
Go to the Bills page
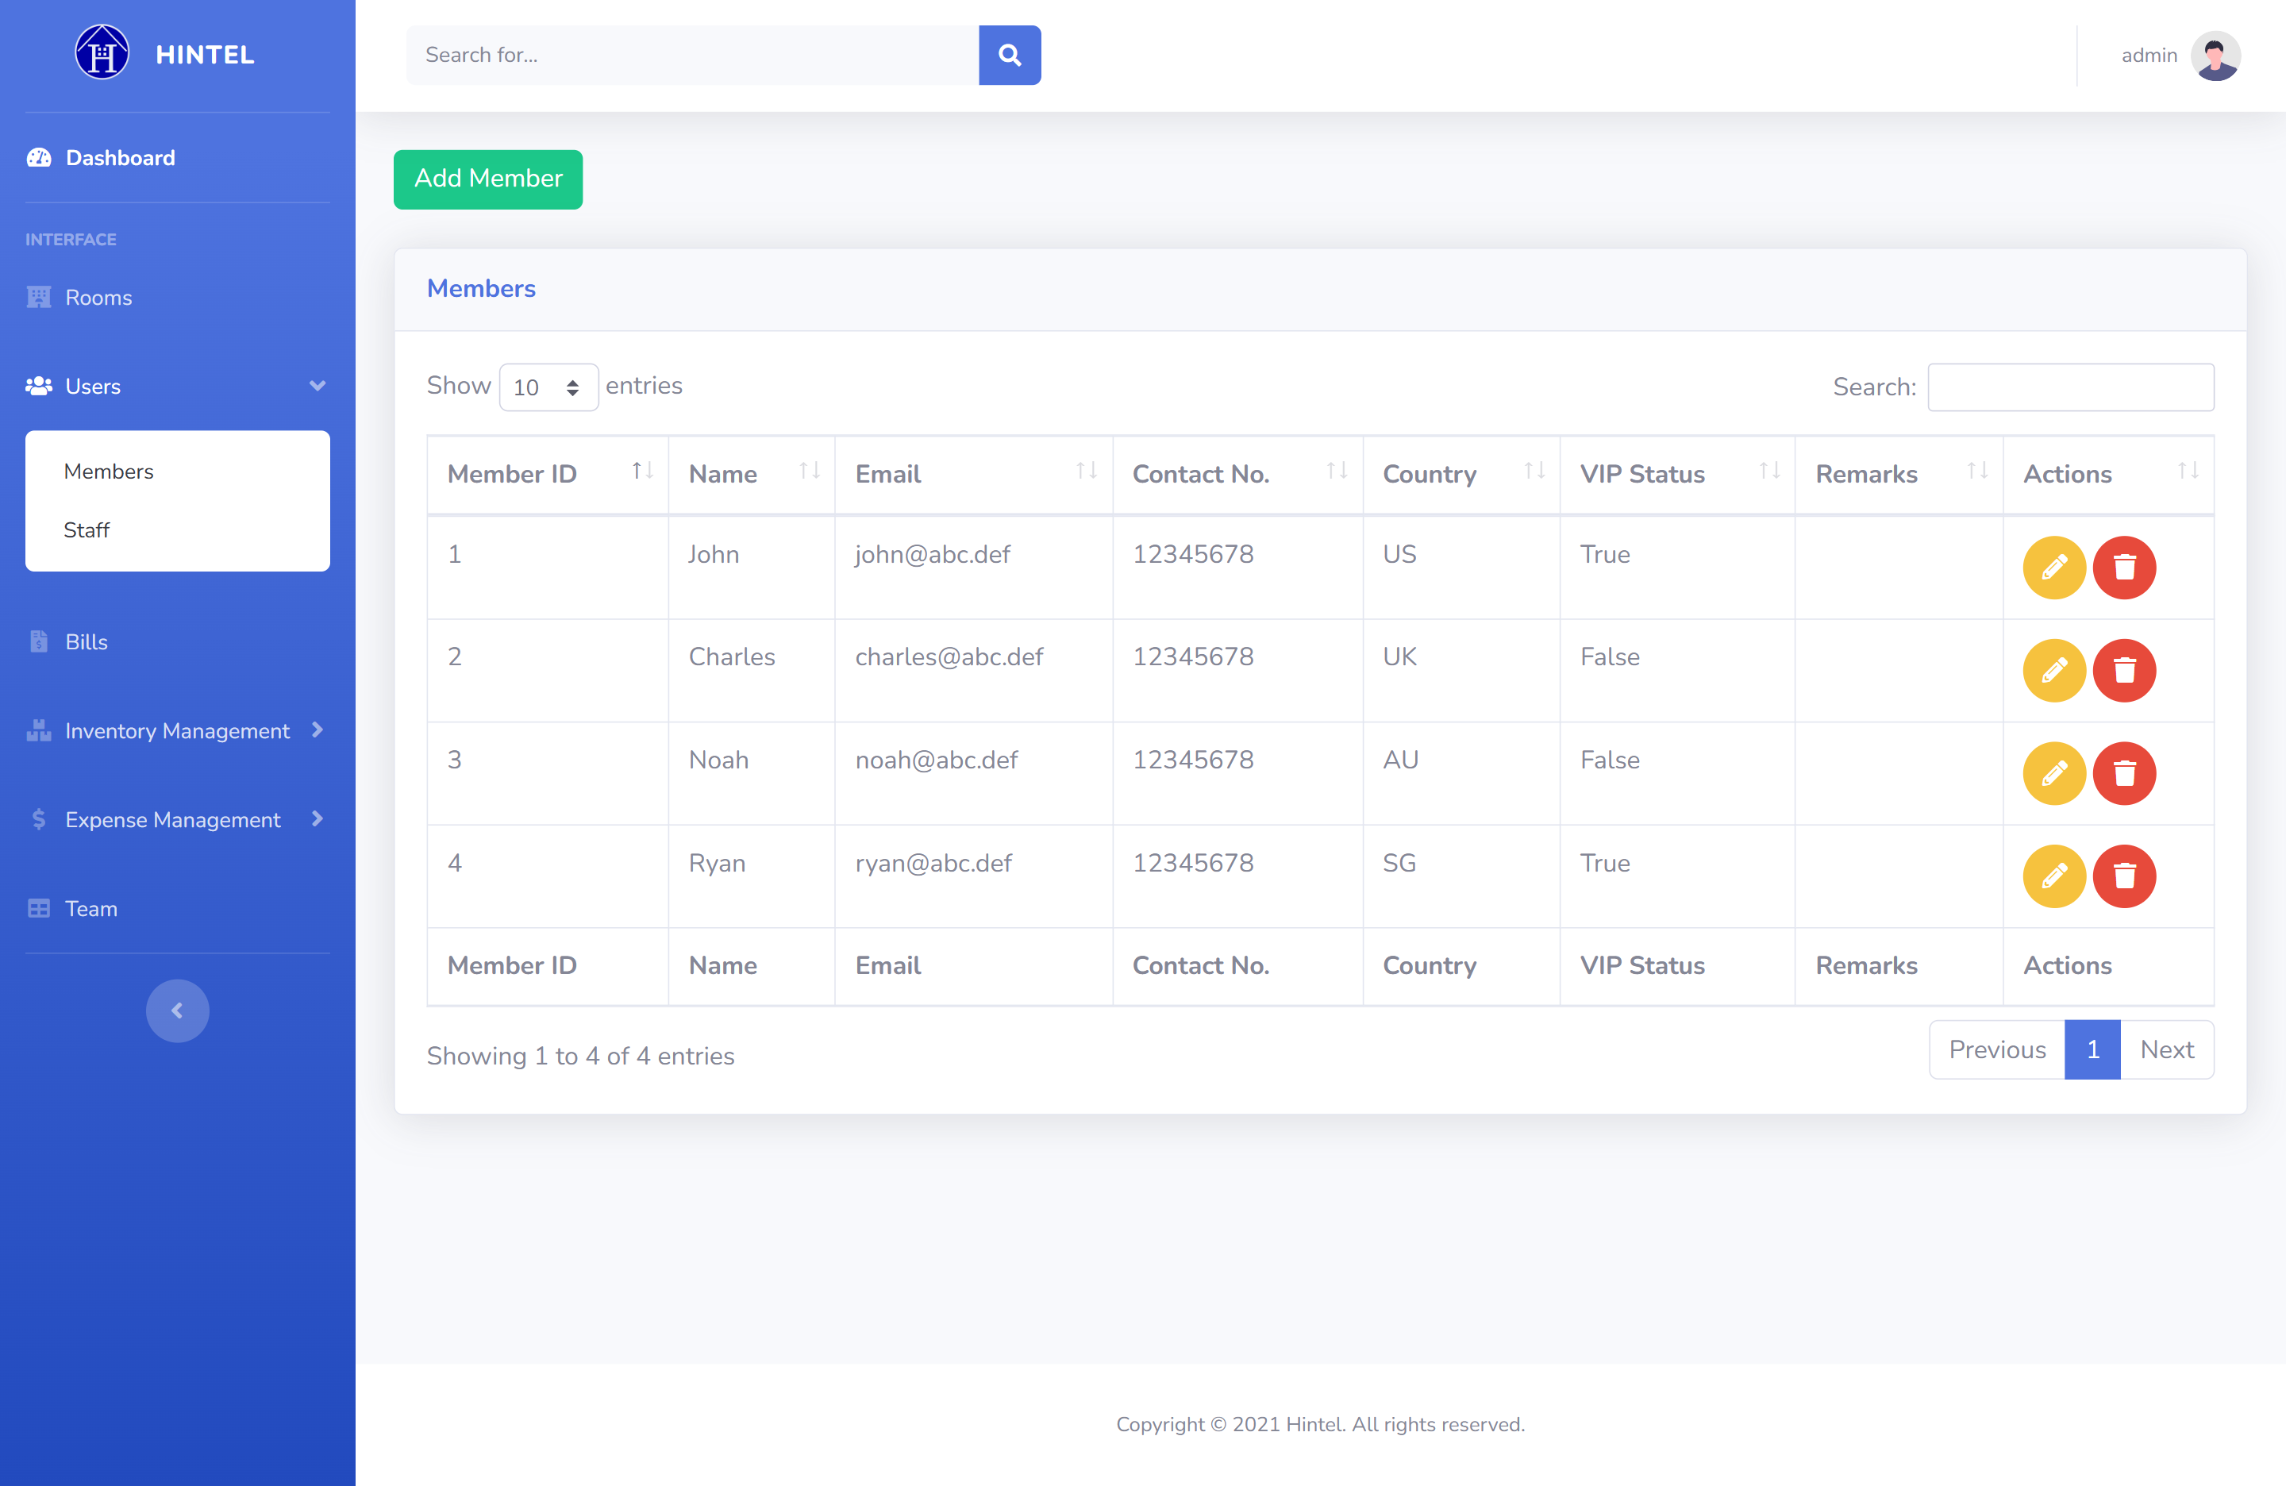coord(86,641)
